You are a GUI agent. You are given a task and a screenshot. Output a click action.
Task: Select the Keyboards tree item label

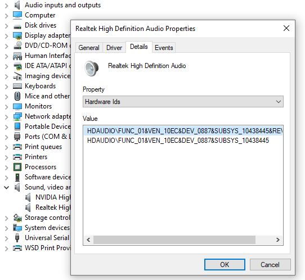pos(41,86)
